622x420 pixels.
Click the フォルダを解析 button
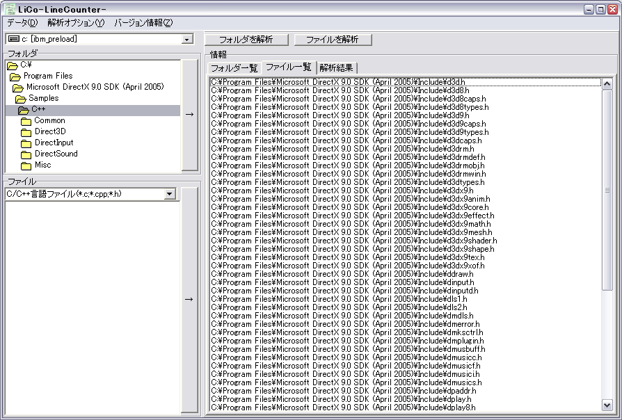246,40
